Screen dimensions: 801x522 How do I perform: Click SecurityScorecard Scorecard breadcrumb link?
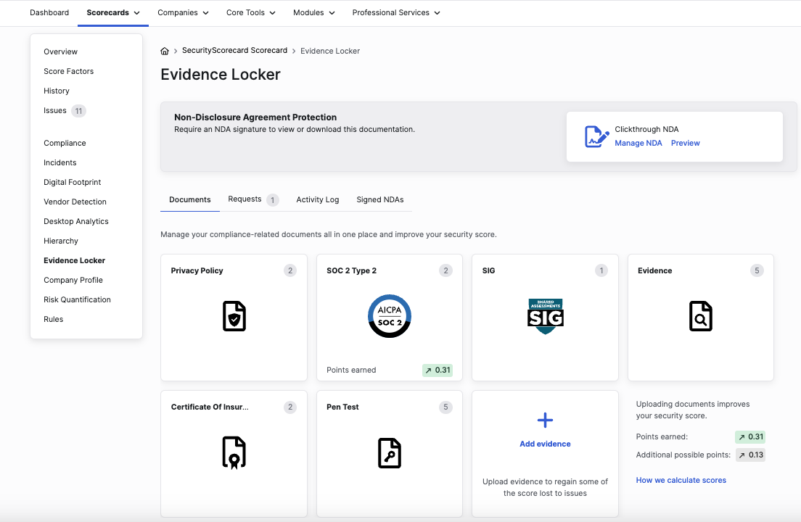234,50
